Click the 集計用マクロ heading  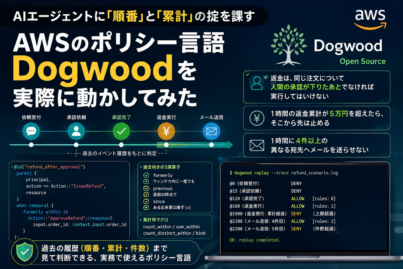point(156,220)
